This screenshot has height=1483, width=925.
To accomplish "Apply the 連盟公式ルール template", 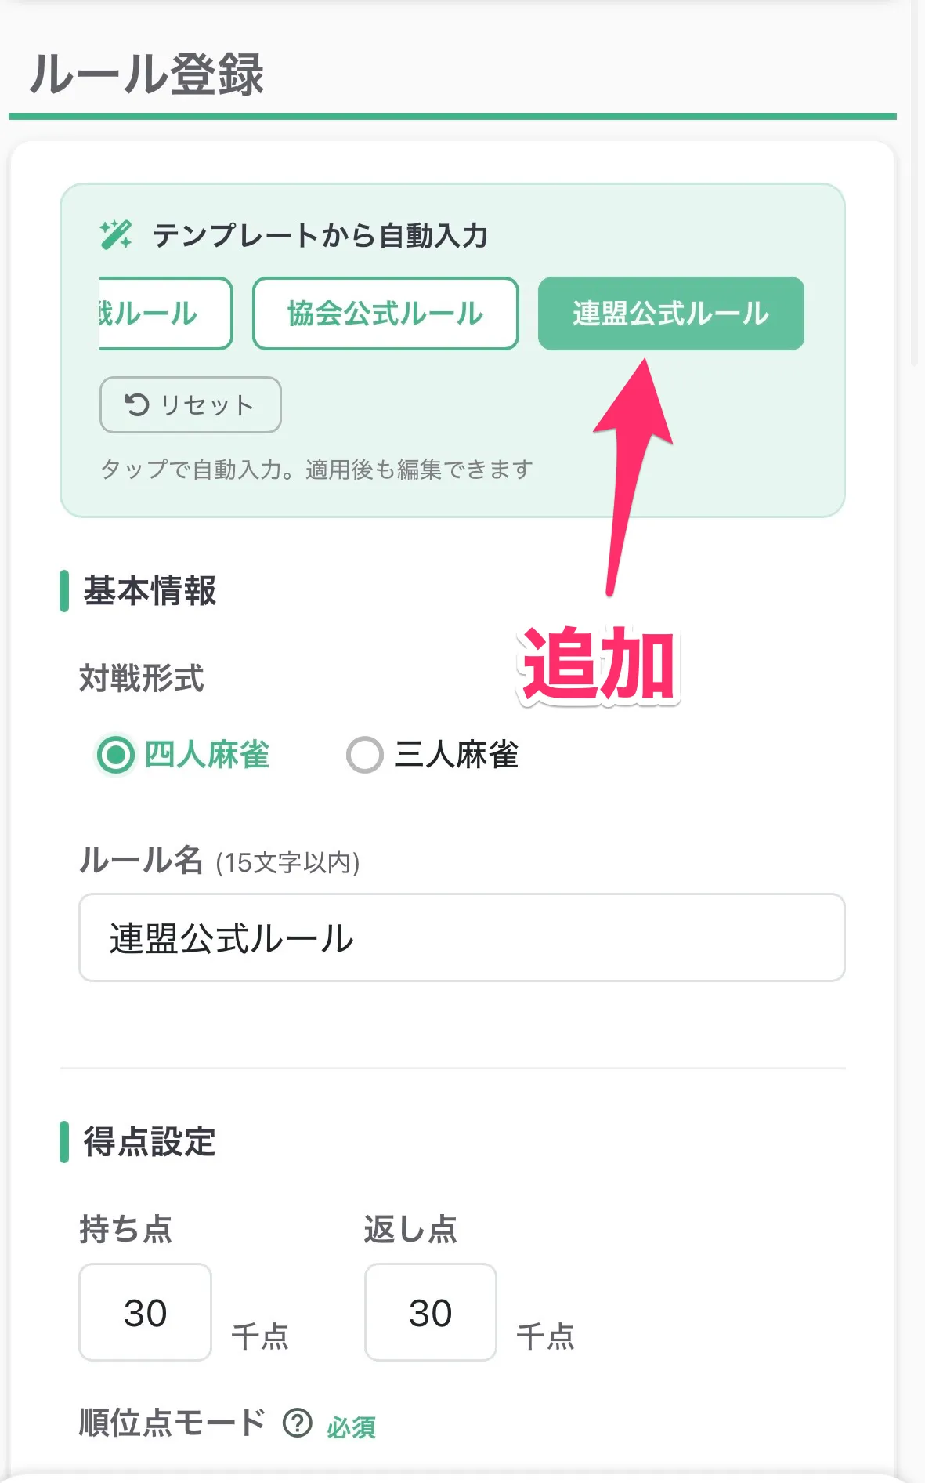I will tap(670, 312).
